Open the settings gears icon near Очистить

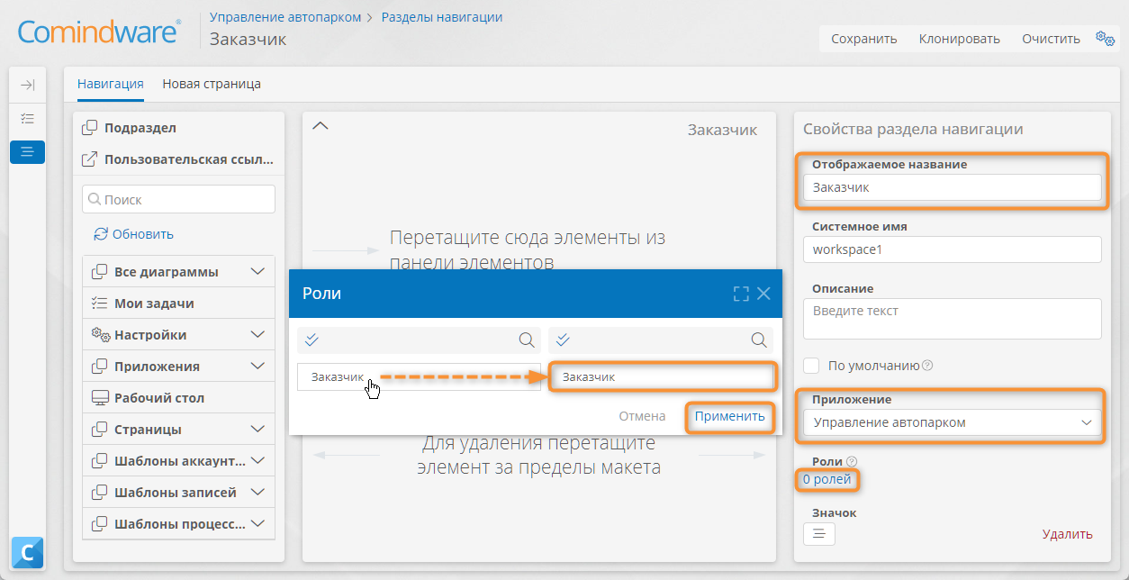(x=1105, y=38)
